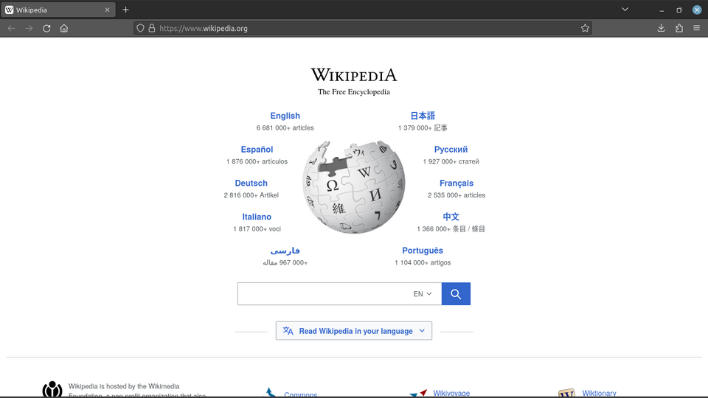This screenshot has width=708, height=398.
Task: Open the Persian فارسی Wikipedia link
Action: tap(285, 251)
